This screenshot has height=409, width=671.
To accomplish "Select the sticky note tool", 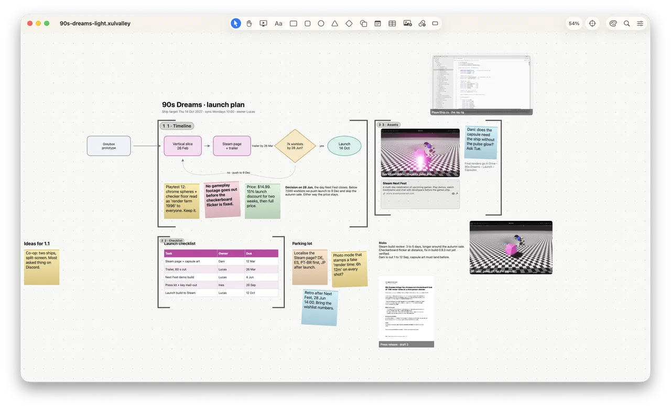I will 363,24.
